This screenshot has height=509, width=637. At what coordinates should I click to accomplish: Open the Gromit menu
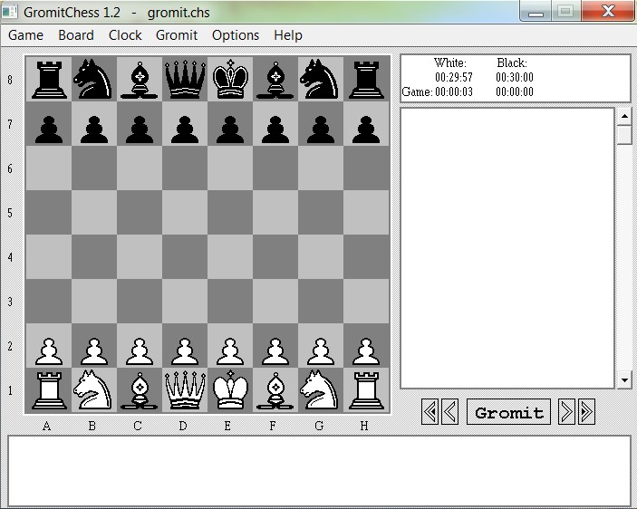[177, 35]
